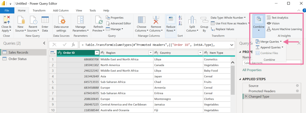The height and width of the screenshot is (113, 306).
Task: Click the table corner menu icon
Action: [x=53, y=53]
